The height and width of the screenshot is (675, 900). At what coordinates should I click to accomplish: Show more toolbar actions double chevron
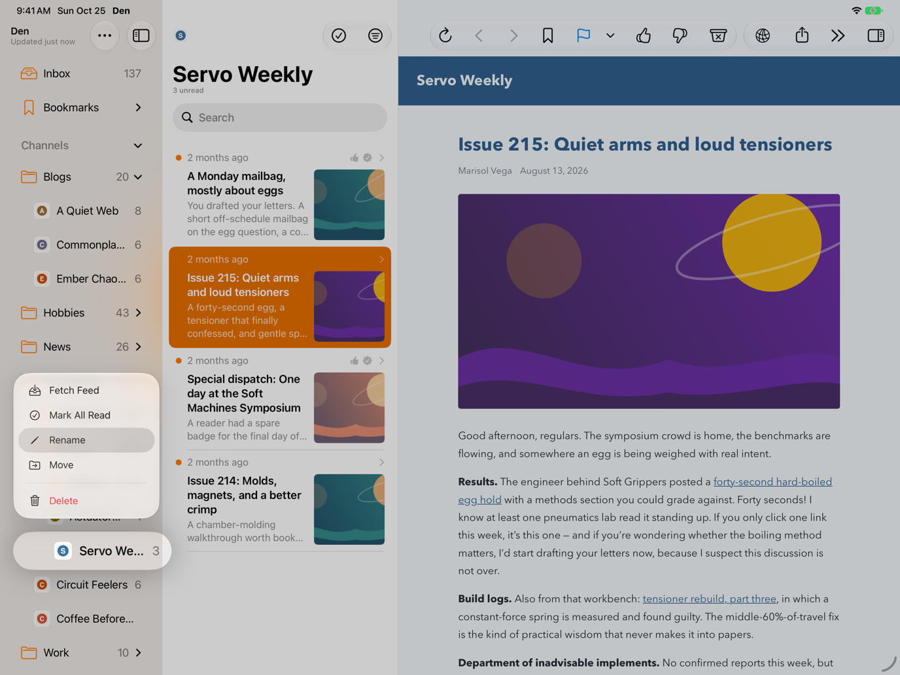coord(838,35)
